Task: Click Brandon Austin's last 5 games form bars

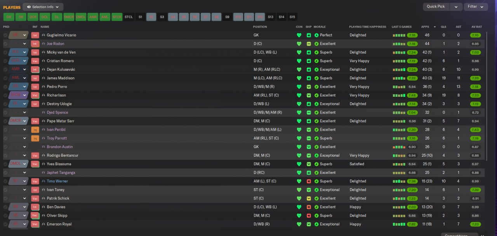Action: (x=399, y=147)
